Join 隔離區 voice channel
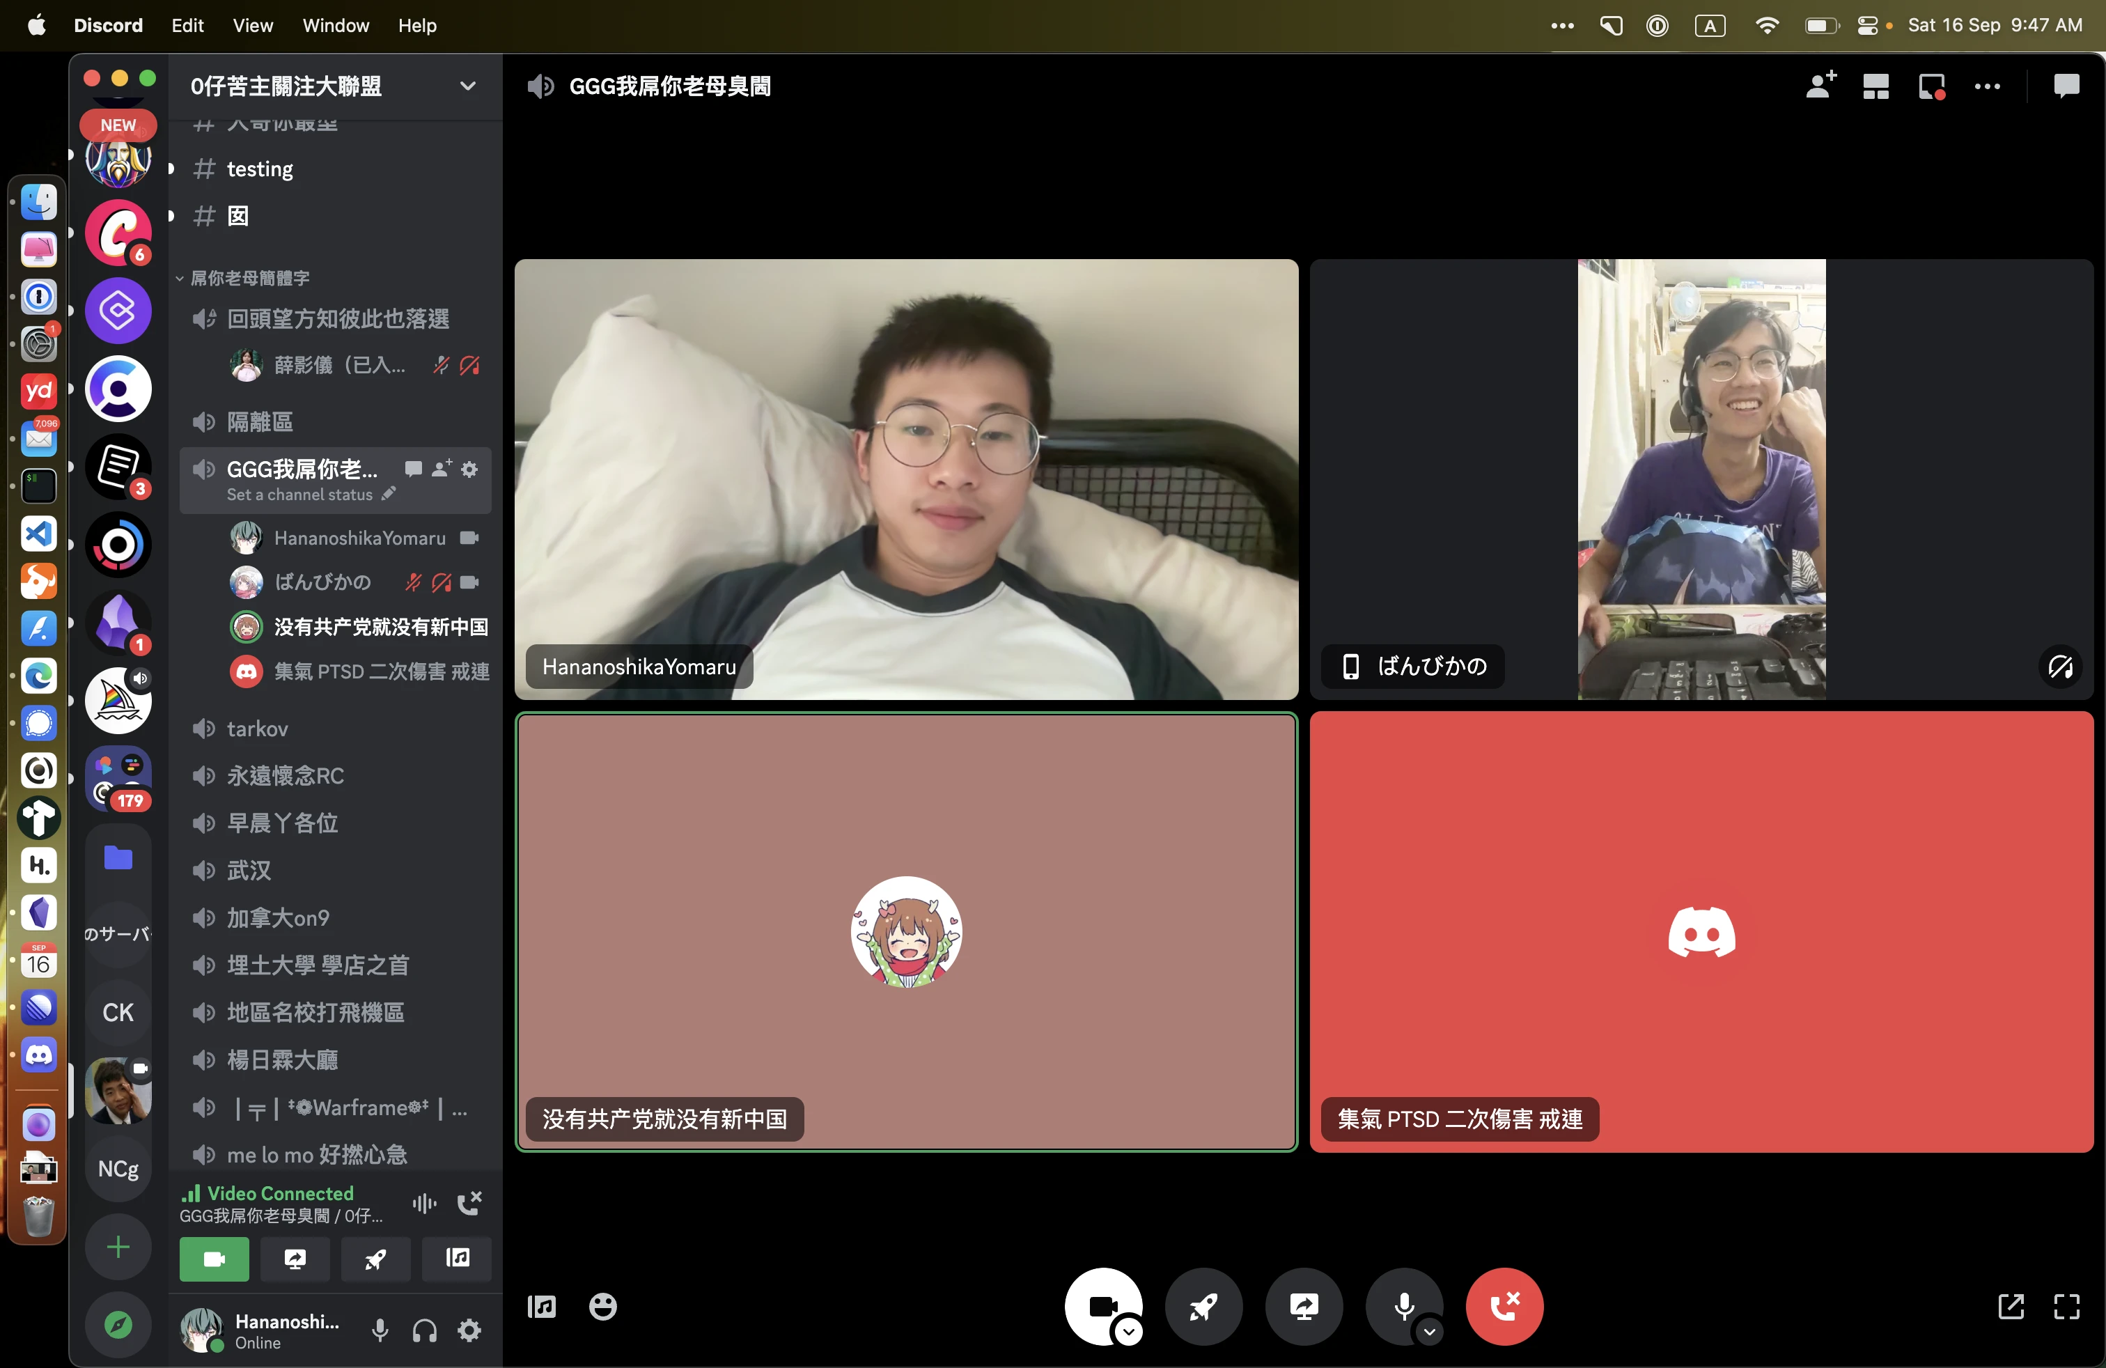The height and width of the screenshot is (1368, 2106). point(336,421)
